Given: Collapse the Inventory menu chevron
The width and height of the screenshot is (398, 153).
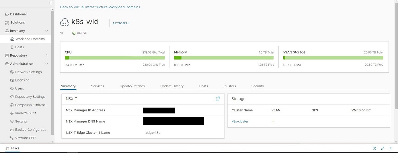Looking at the screenshot, I should (46, 31).
